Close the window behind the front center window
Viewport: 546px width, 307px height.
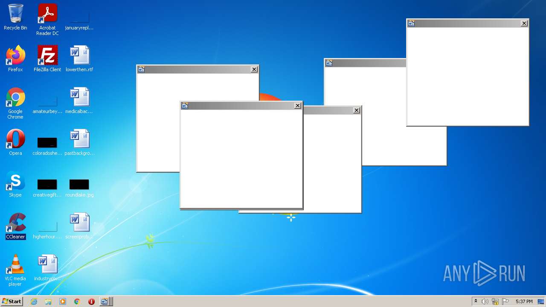357,110
